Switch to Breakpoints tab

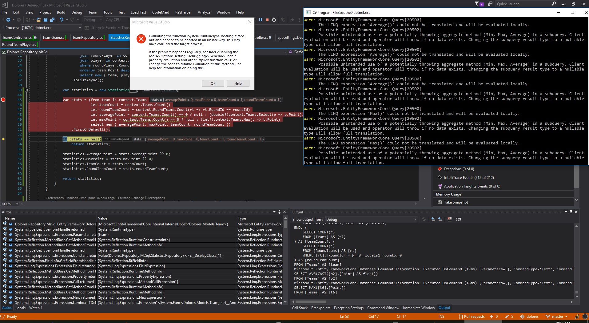[x=320, y=308]
